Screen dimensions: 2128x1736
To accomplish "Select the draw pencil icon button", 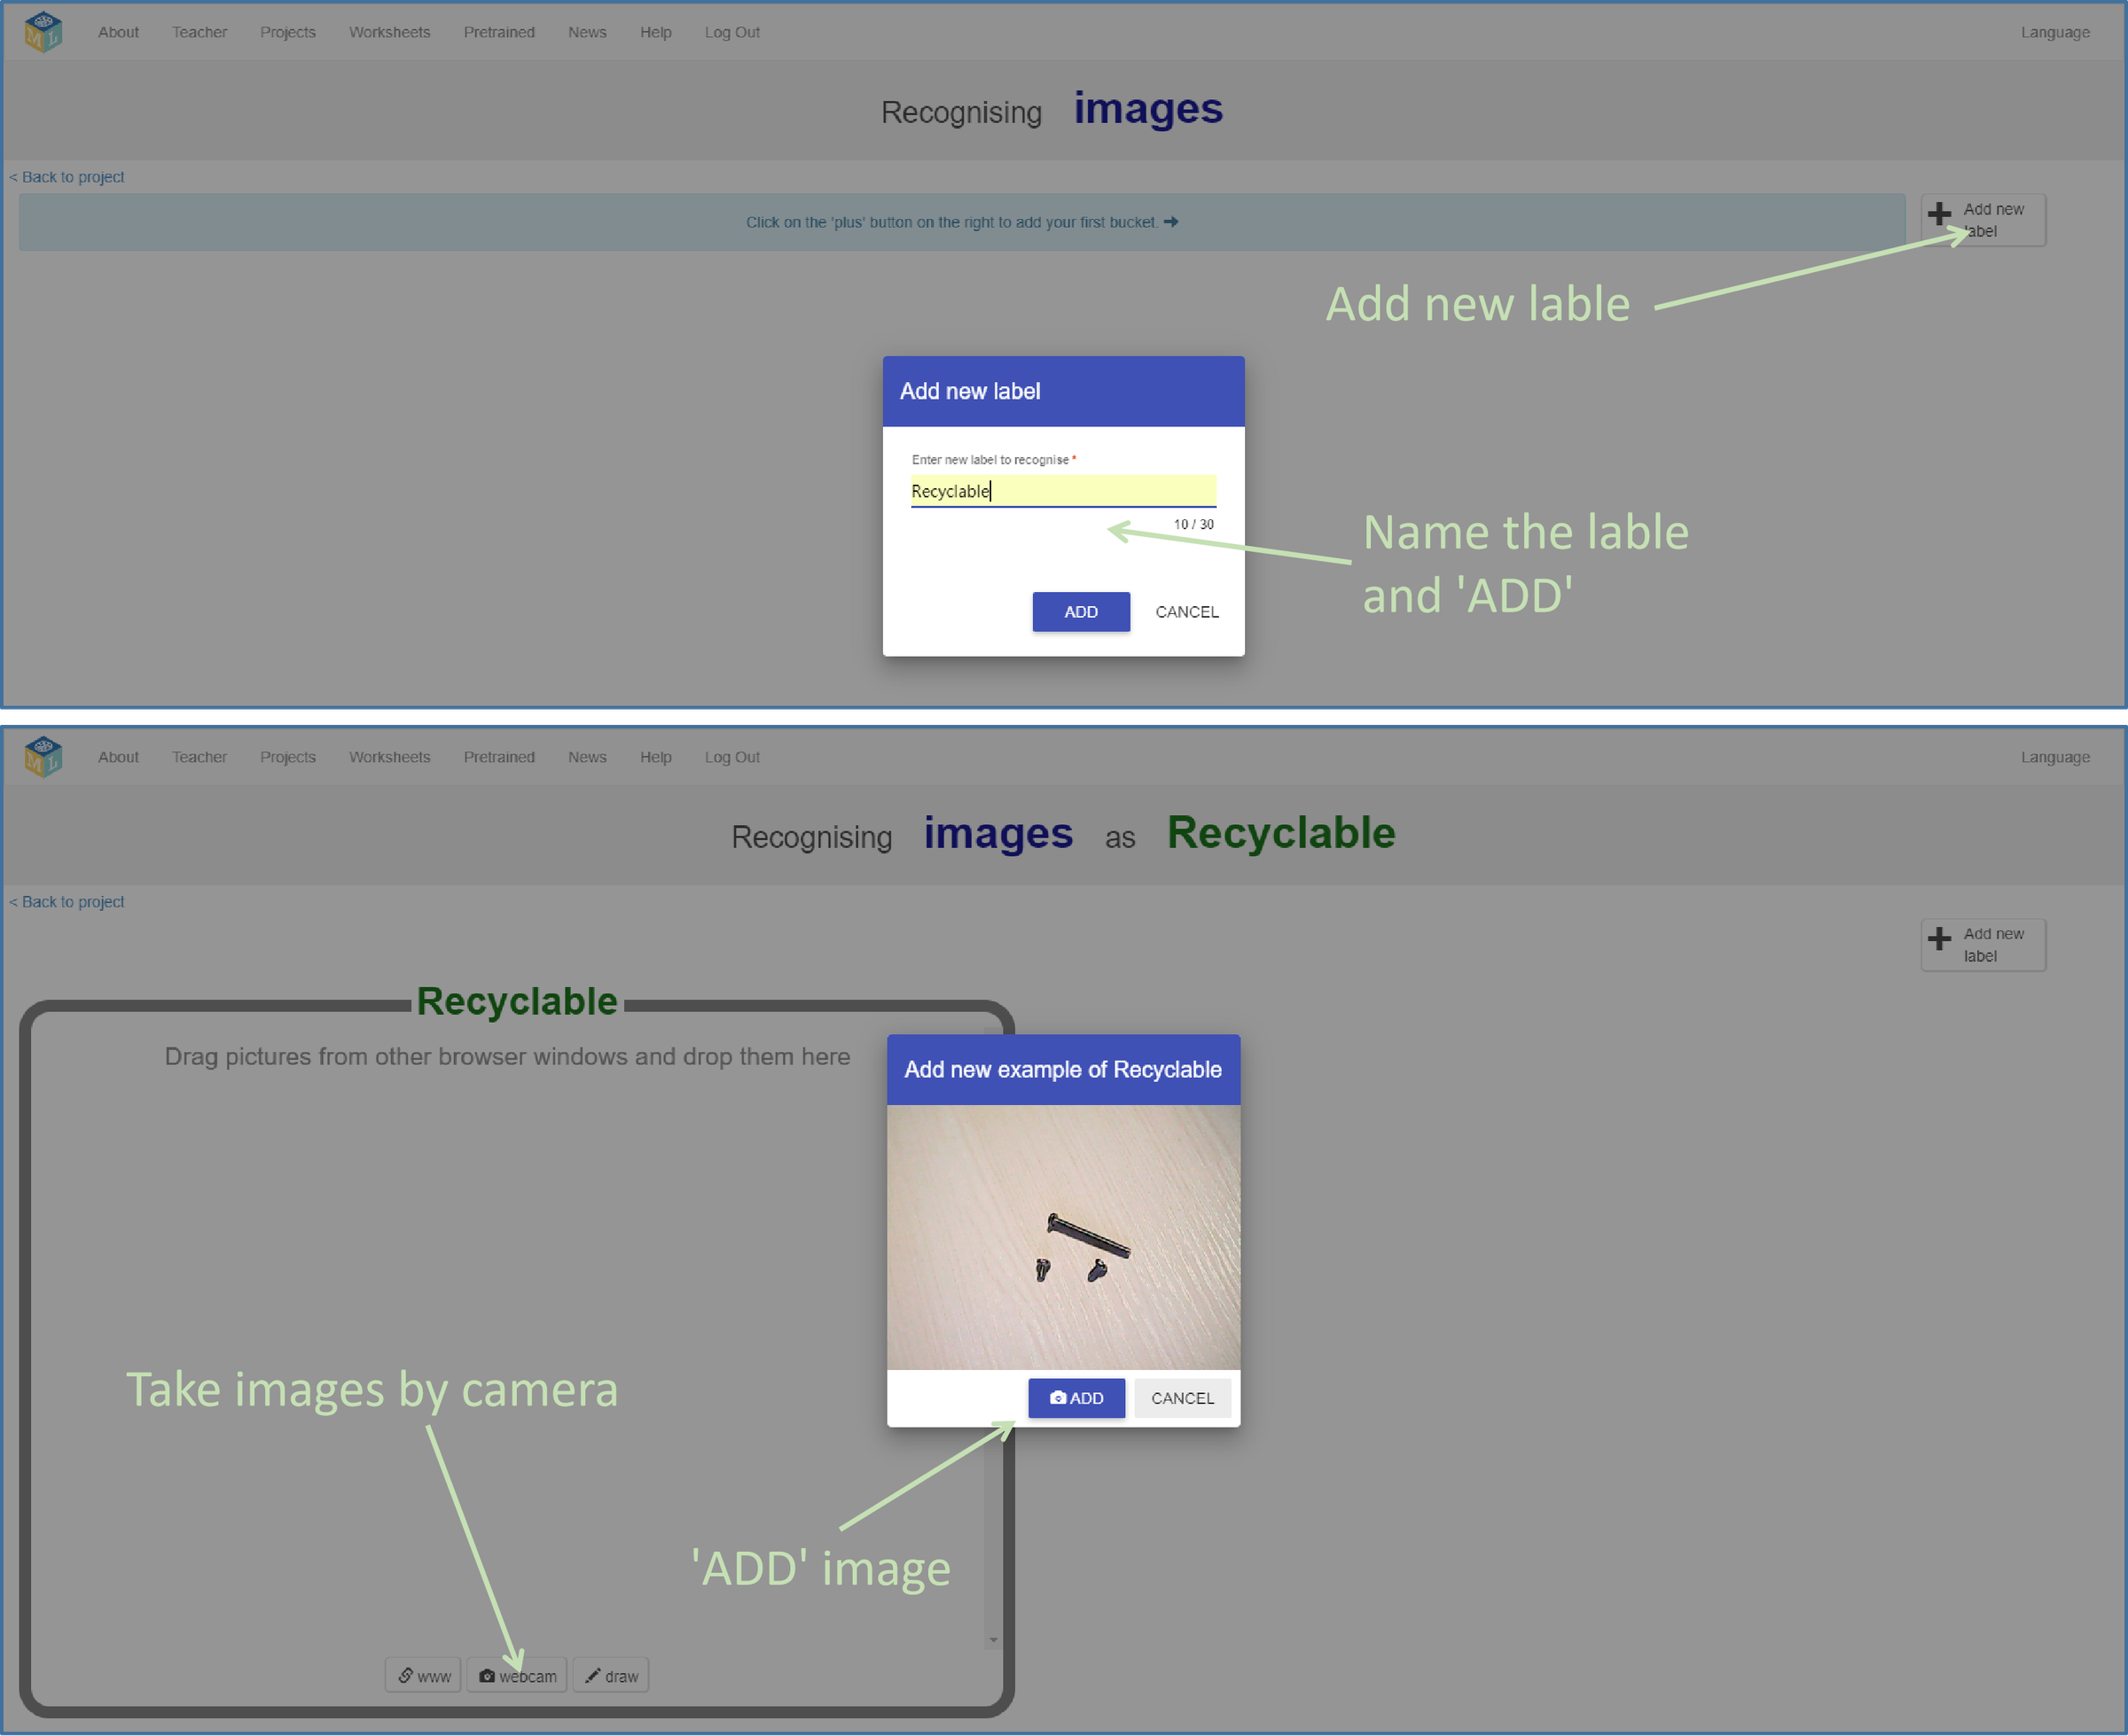I will coord(611,1675).
